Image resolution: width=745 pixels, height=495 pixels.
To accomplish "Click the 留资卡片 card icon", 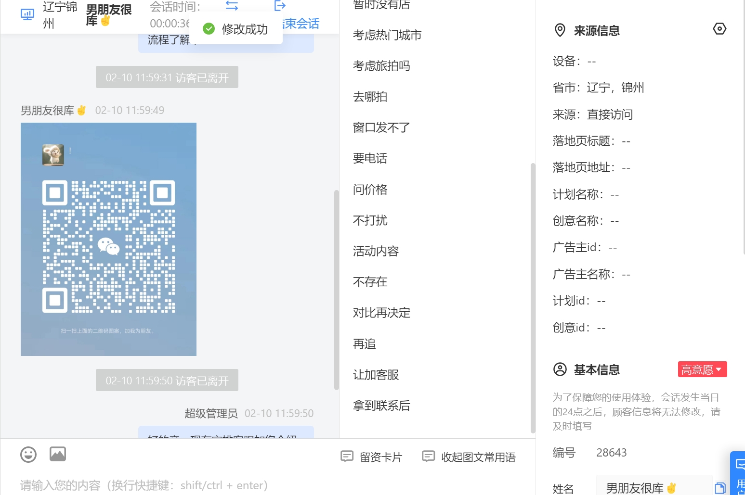I will (x=347, y=456).
